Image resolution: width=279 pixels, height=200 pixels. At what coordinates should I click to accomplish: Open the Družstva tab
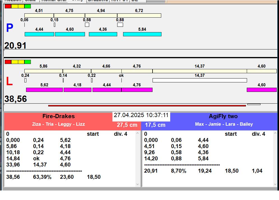pos(98,1)
